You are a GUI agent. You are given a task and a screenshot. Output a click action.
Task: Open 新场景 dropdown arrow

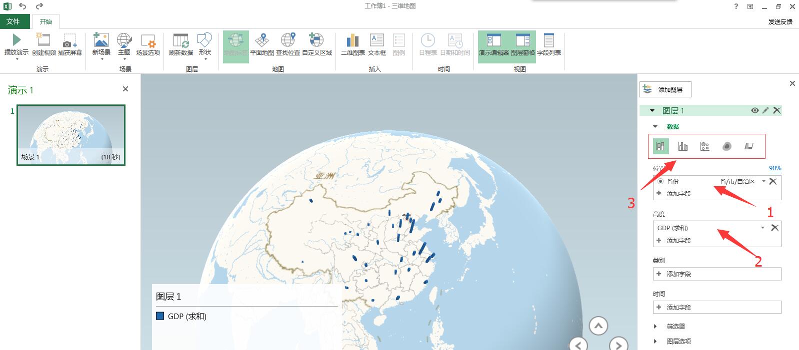point(101,59)
